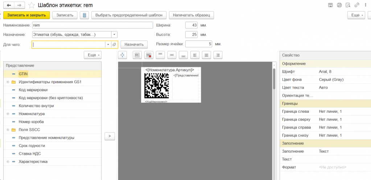Click the floppy disk save icon
Viewport: 371px width, 180px height.
point(330,5)
